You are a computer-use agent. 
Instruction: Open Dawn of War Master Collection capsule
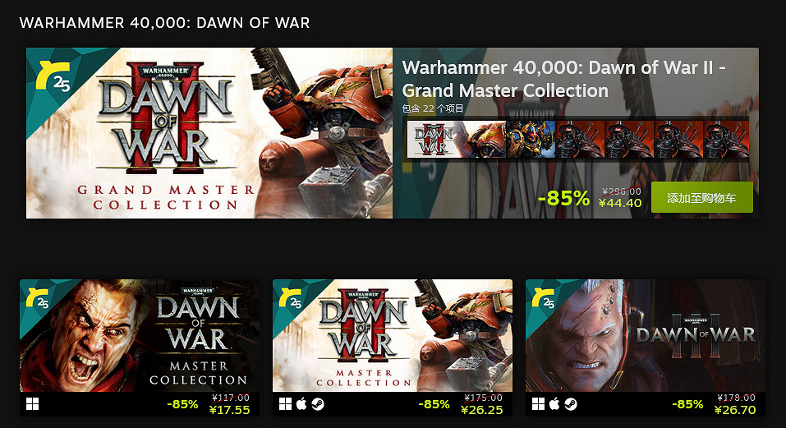tap(140, 335)
